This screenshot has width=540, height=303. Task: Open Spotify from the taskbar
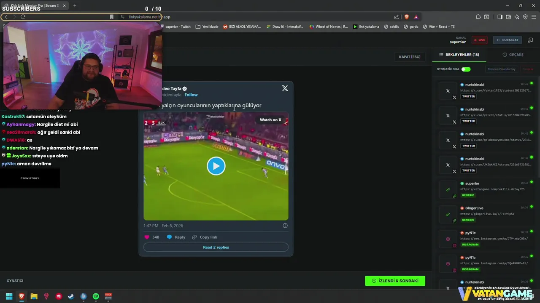point(96,296)
